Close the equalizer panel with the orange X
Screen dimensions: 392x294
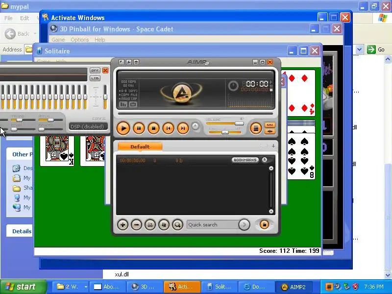tap(105, 71)
